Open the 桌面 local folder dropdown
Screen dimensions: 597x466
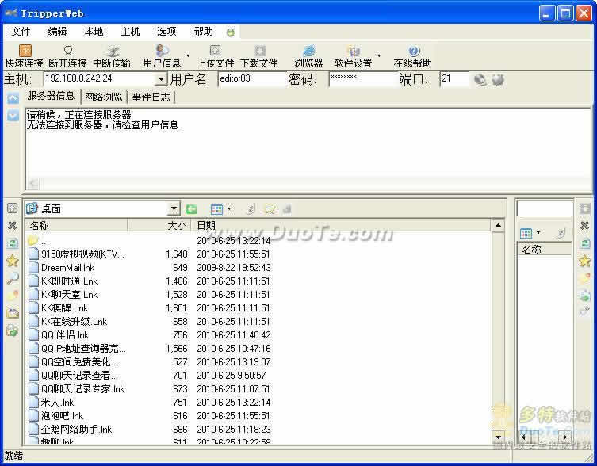(174, 209)
